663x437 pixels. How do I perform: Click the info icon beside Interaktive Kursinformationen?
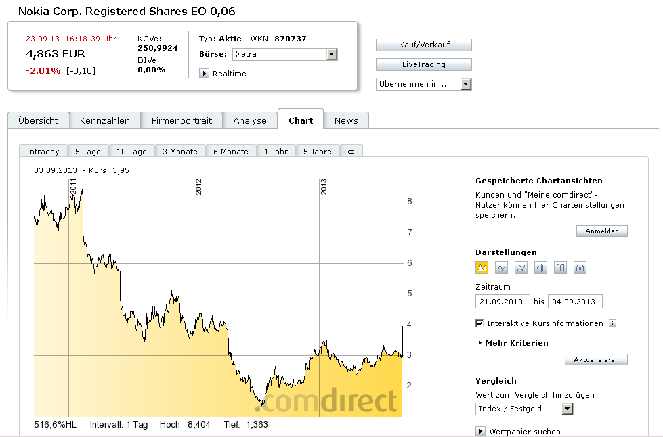[x=612, y=323]
